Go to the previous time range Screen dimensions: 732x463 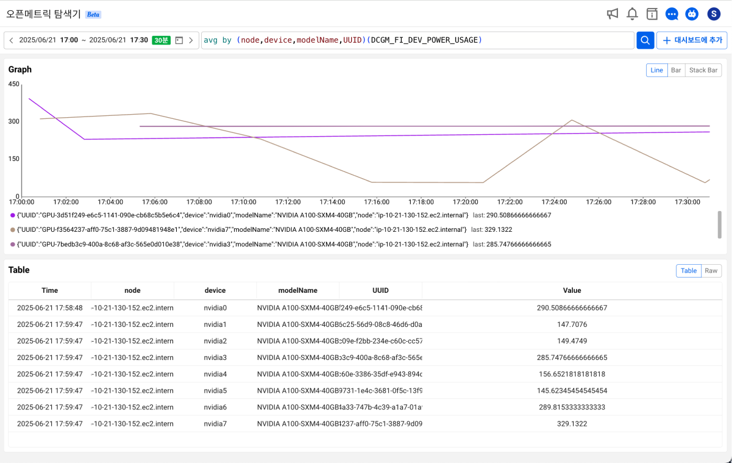tap(11, 40)
